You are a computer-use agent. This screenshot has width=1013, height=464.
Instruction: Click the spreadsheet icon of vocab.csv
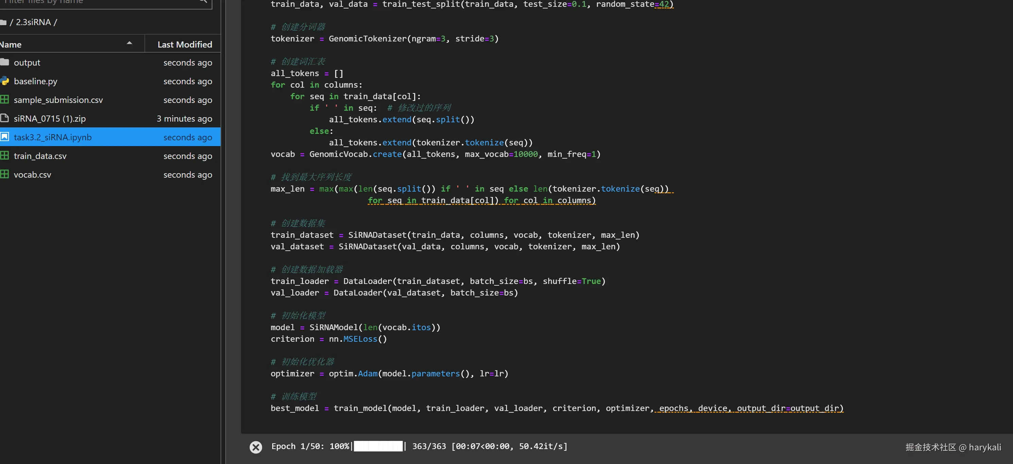(x=4, y=174)
